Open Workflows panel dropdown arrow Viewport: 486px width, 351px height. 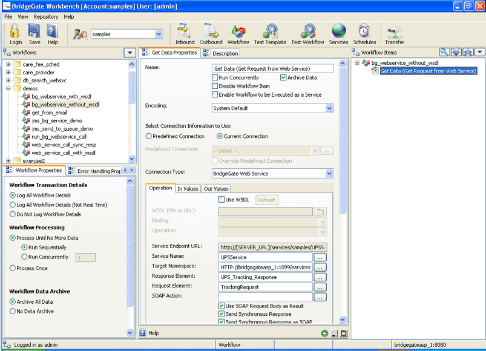pyautogui.click(x=130, y=53)
